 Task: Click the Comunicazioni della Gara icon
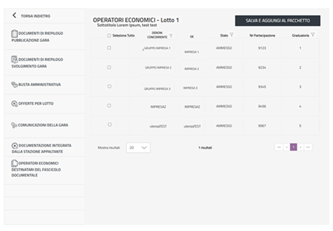tap(14, 125)
